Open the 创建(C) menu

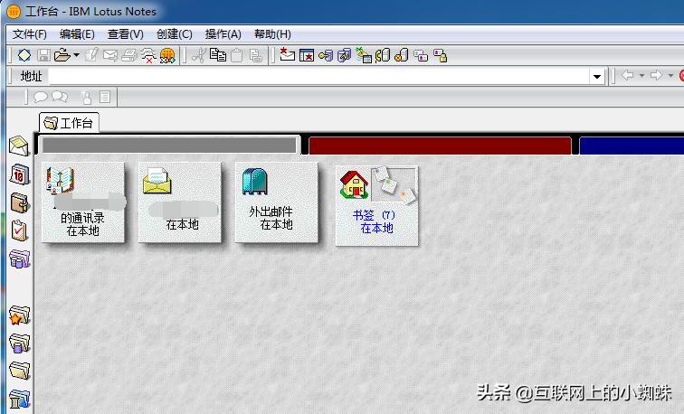[x=175, y=34]
